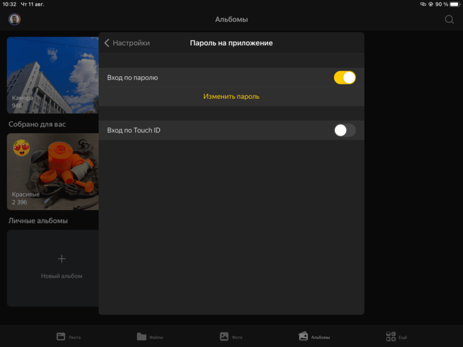The image size is (463, 347).
Task: Tap the heart-eyes emoji on Красивые album
Action: click(22, 148)
